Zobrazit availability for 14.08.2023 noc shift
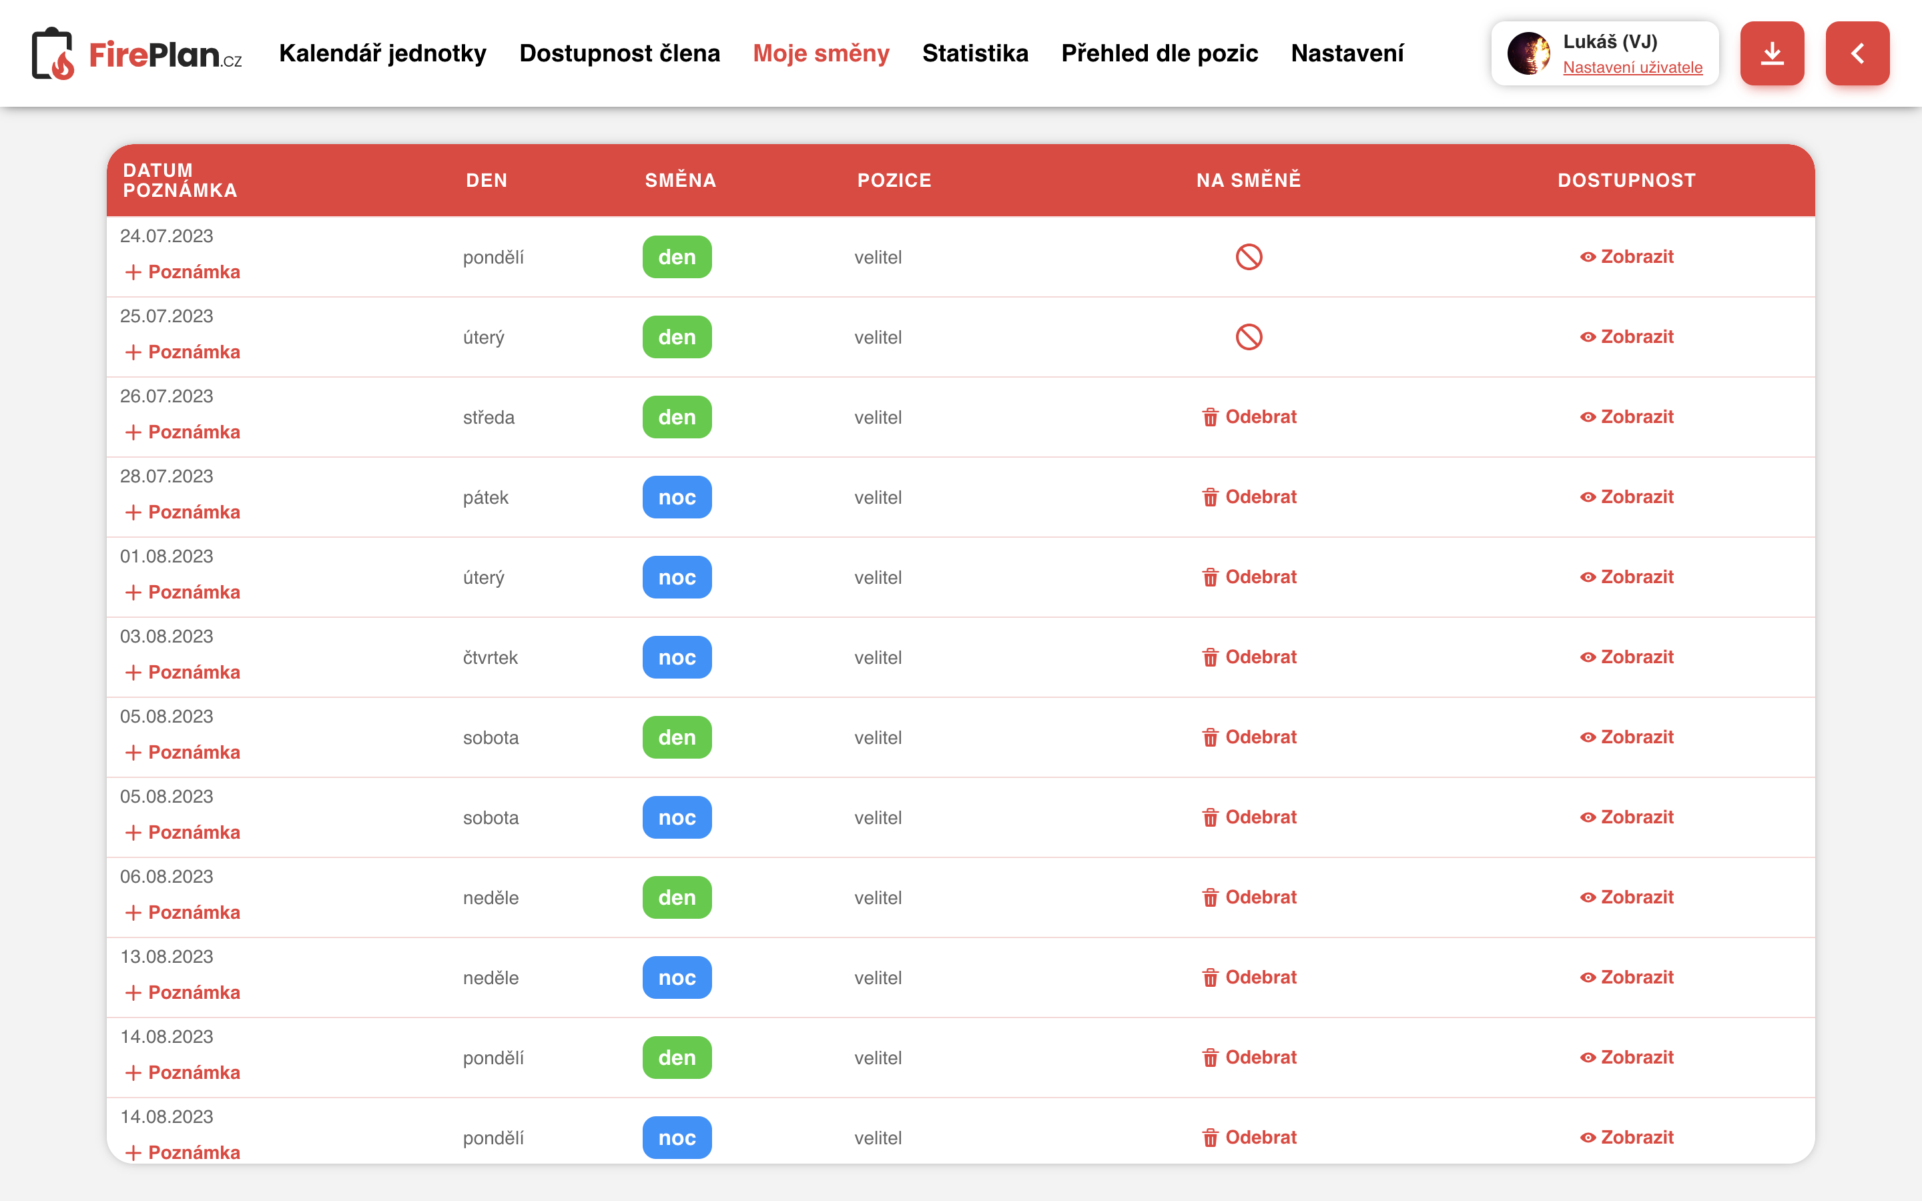This screenshot has height=1201, width=1922. 1626,1138
